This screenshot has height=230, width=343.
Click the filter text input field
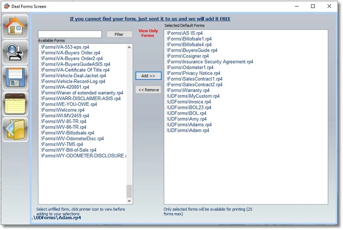click(70, 34)
